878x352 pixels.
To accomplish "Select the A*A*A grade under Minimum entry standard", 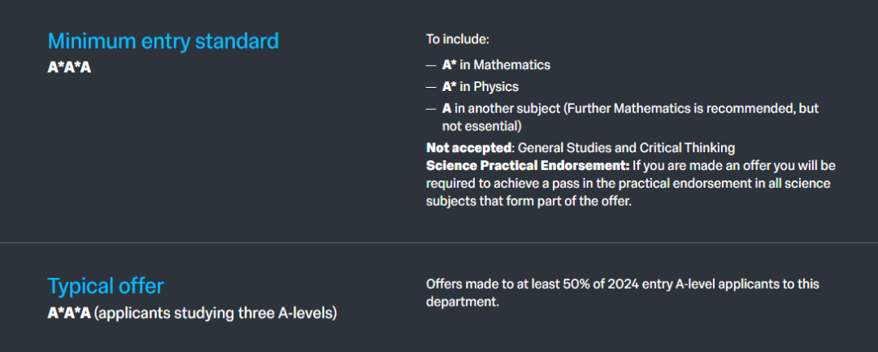I will tap(69, 67).
